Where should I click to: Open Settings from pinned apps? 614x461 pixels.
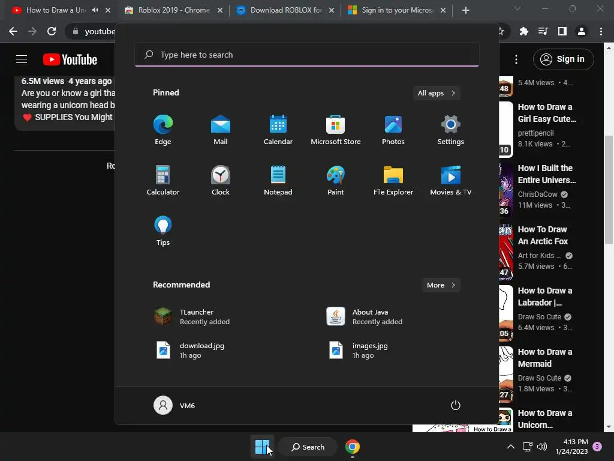[x=451, y=130]
